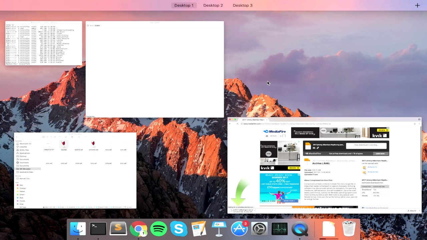
Task: Click the MediaFire file share icon
Action: tap(314, 148)
